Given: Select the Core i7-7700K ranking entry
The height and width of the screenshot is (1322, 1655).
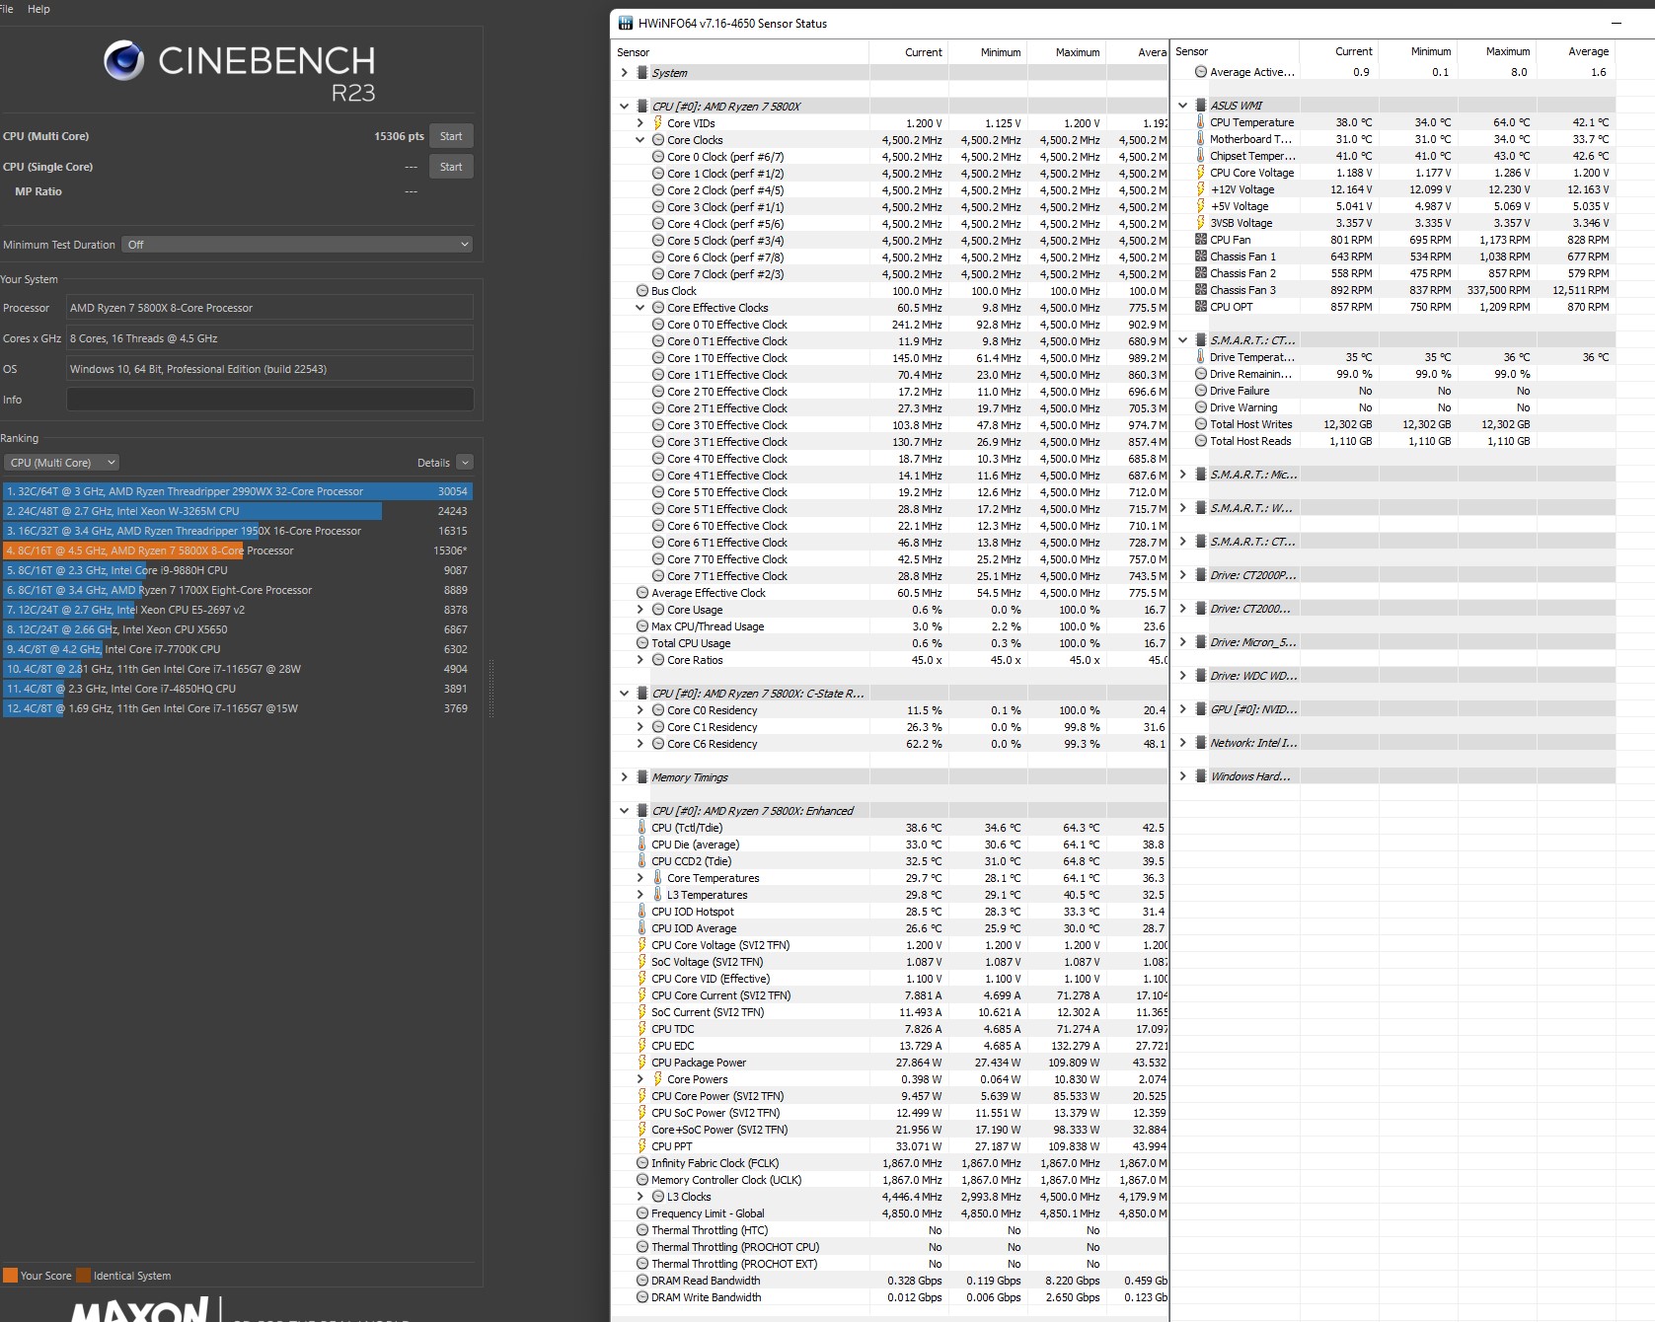Looking at the screenshot, I should tap(237, 649).
